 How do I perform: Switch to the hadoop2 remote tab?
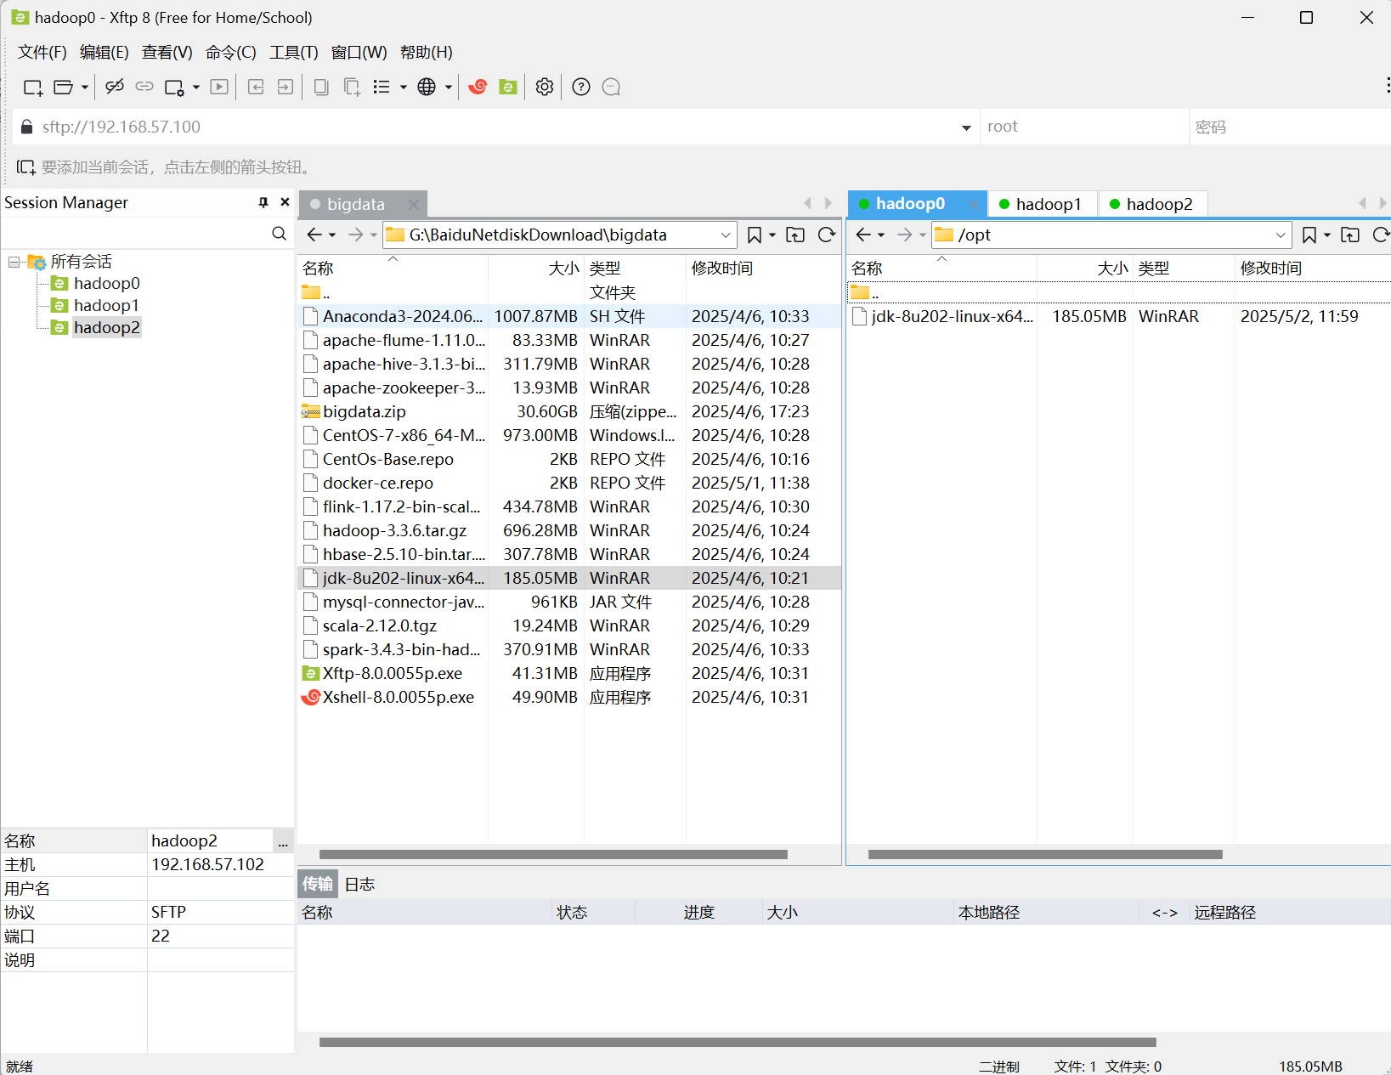tap(1152, 204)
